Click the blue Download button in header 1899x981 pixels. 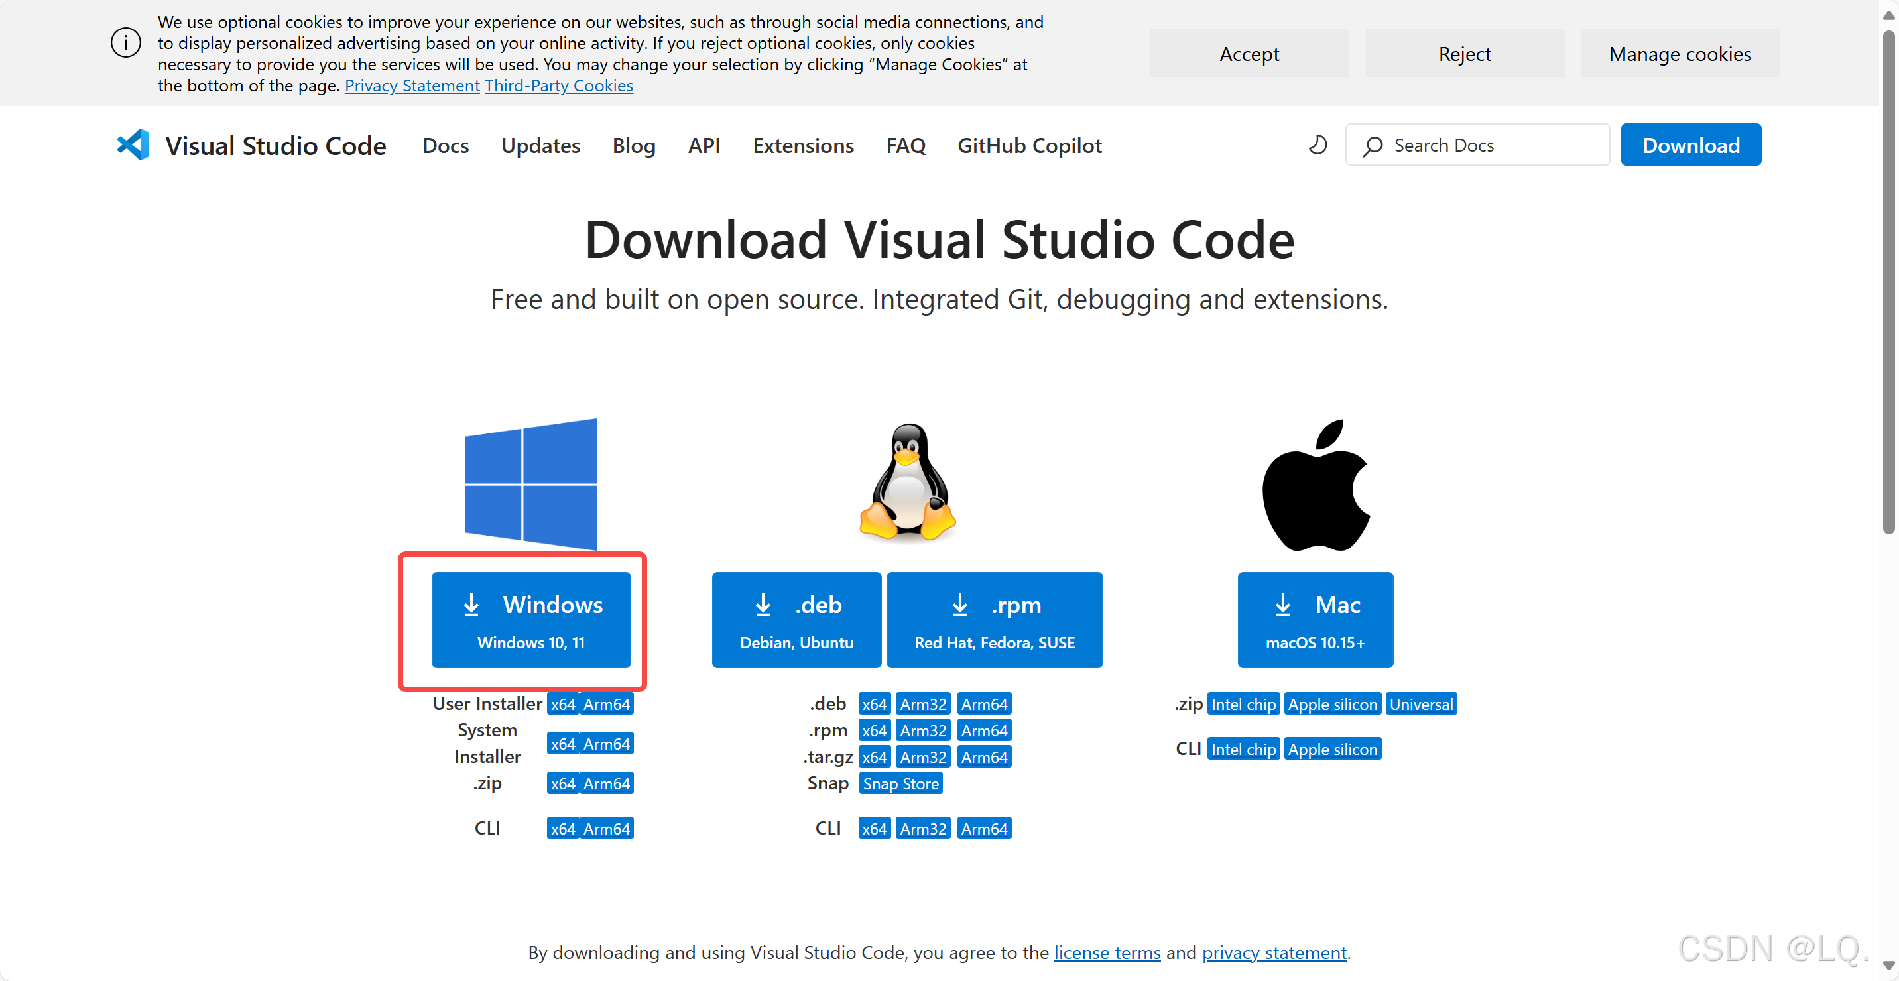pyautogui.click(x=1690, y=145)
